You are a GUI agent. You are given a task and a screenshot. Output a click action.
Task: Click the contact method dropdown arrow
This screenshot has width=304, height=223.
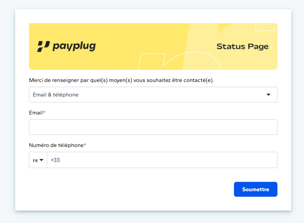click(x=268, y=95)
